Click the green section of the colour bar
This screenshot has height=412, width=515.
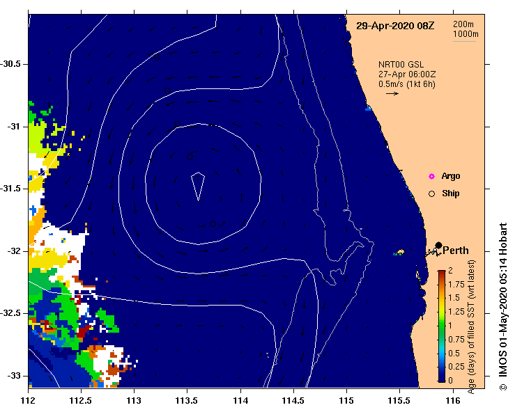(x=442, y=328)
